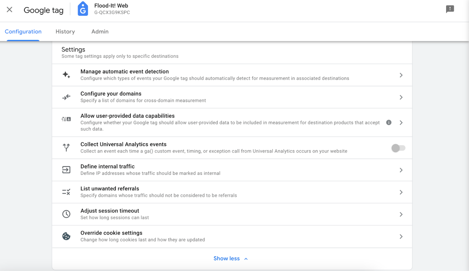Select Manage automatic event detection title
The height and width of the screenshot is (271, 469).
124,72
